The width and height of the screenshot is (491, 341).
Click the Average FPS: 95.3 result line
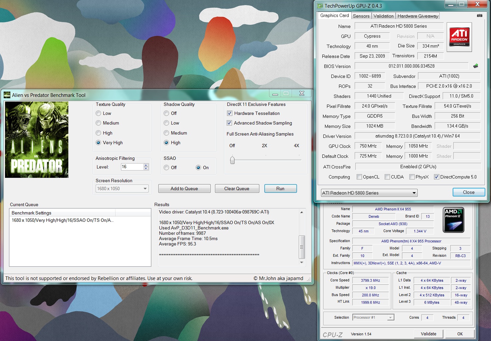[x=178, y=244]
